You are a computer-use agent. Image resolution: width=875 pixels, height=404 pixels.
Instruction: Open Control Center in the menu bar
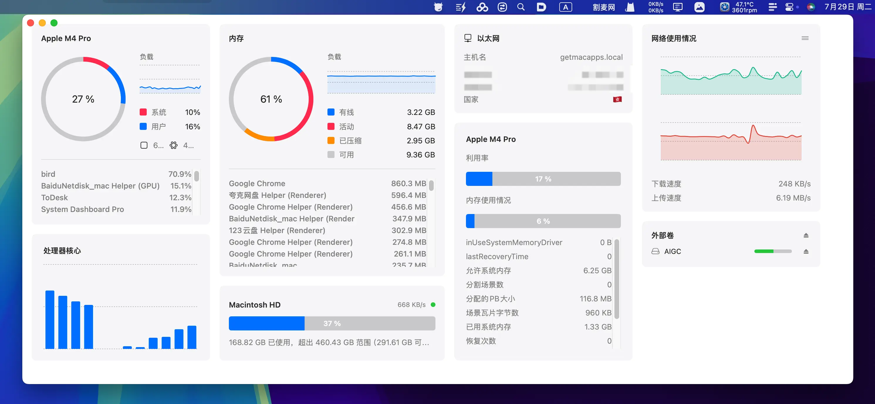(x=789, y=7)
